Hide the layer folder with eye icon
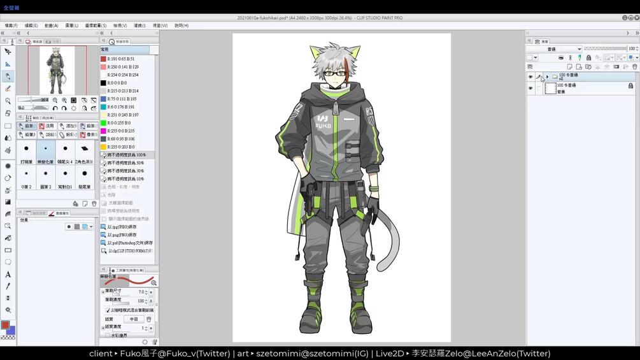The width and height of the screenshot is (640, 360). (x=530, y=76)
